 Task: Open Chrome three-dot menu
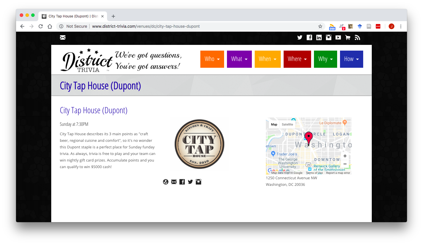(x=401, y=26)
